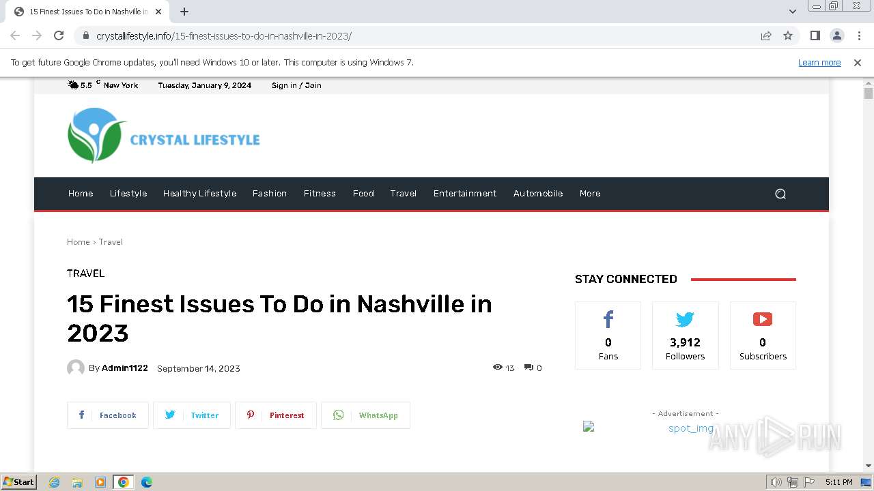874x491 pixels.
Task: Open a new tab with plus icon
Action: 184,12
